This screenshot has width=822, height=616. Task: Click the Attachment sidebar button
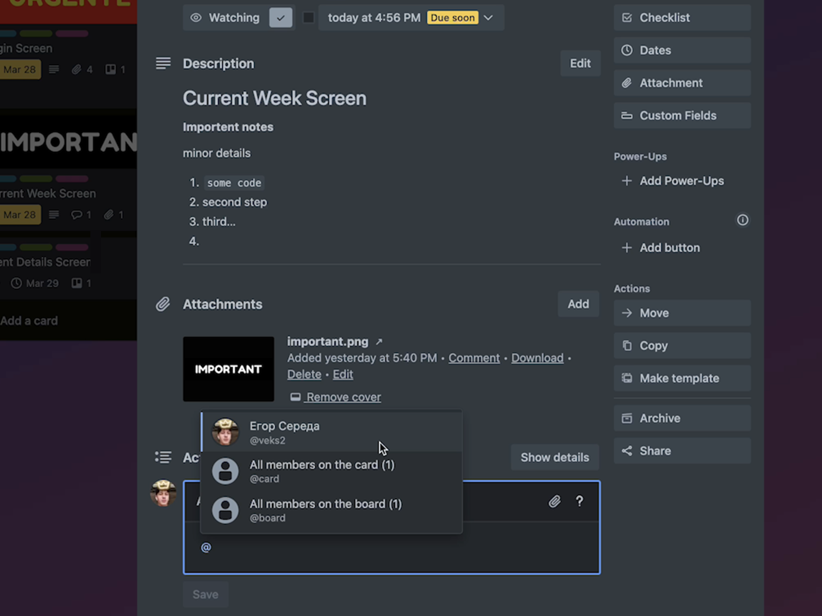[682, 83]
